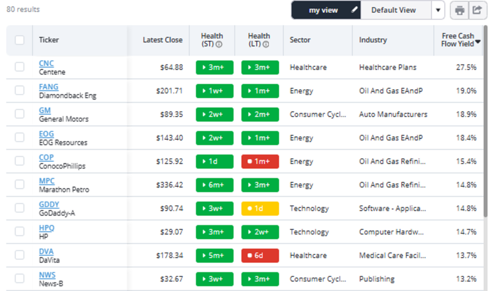Sort by Sector column header
Image resolution: width=491 pixels, height=291 pixels.
(300, 40)
